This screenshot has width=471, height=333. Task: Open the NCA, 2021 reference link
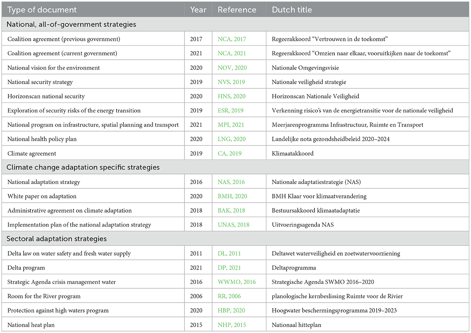pos(232,54)
